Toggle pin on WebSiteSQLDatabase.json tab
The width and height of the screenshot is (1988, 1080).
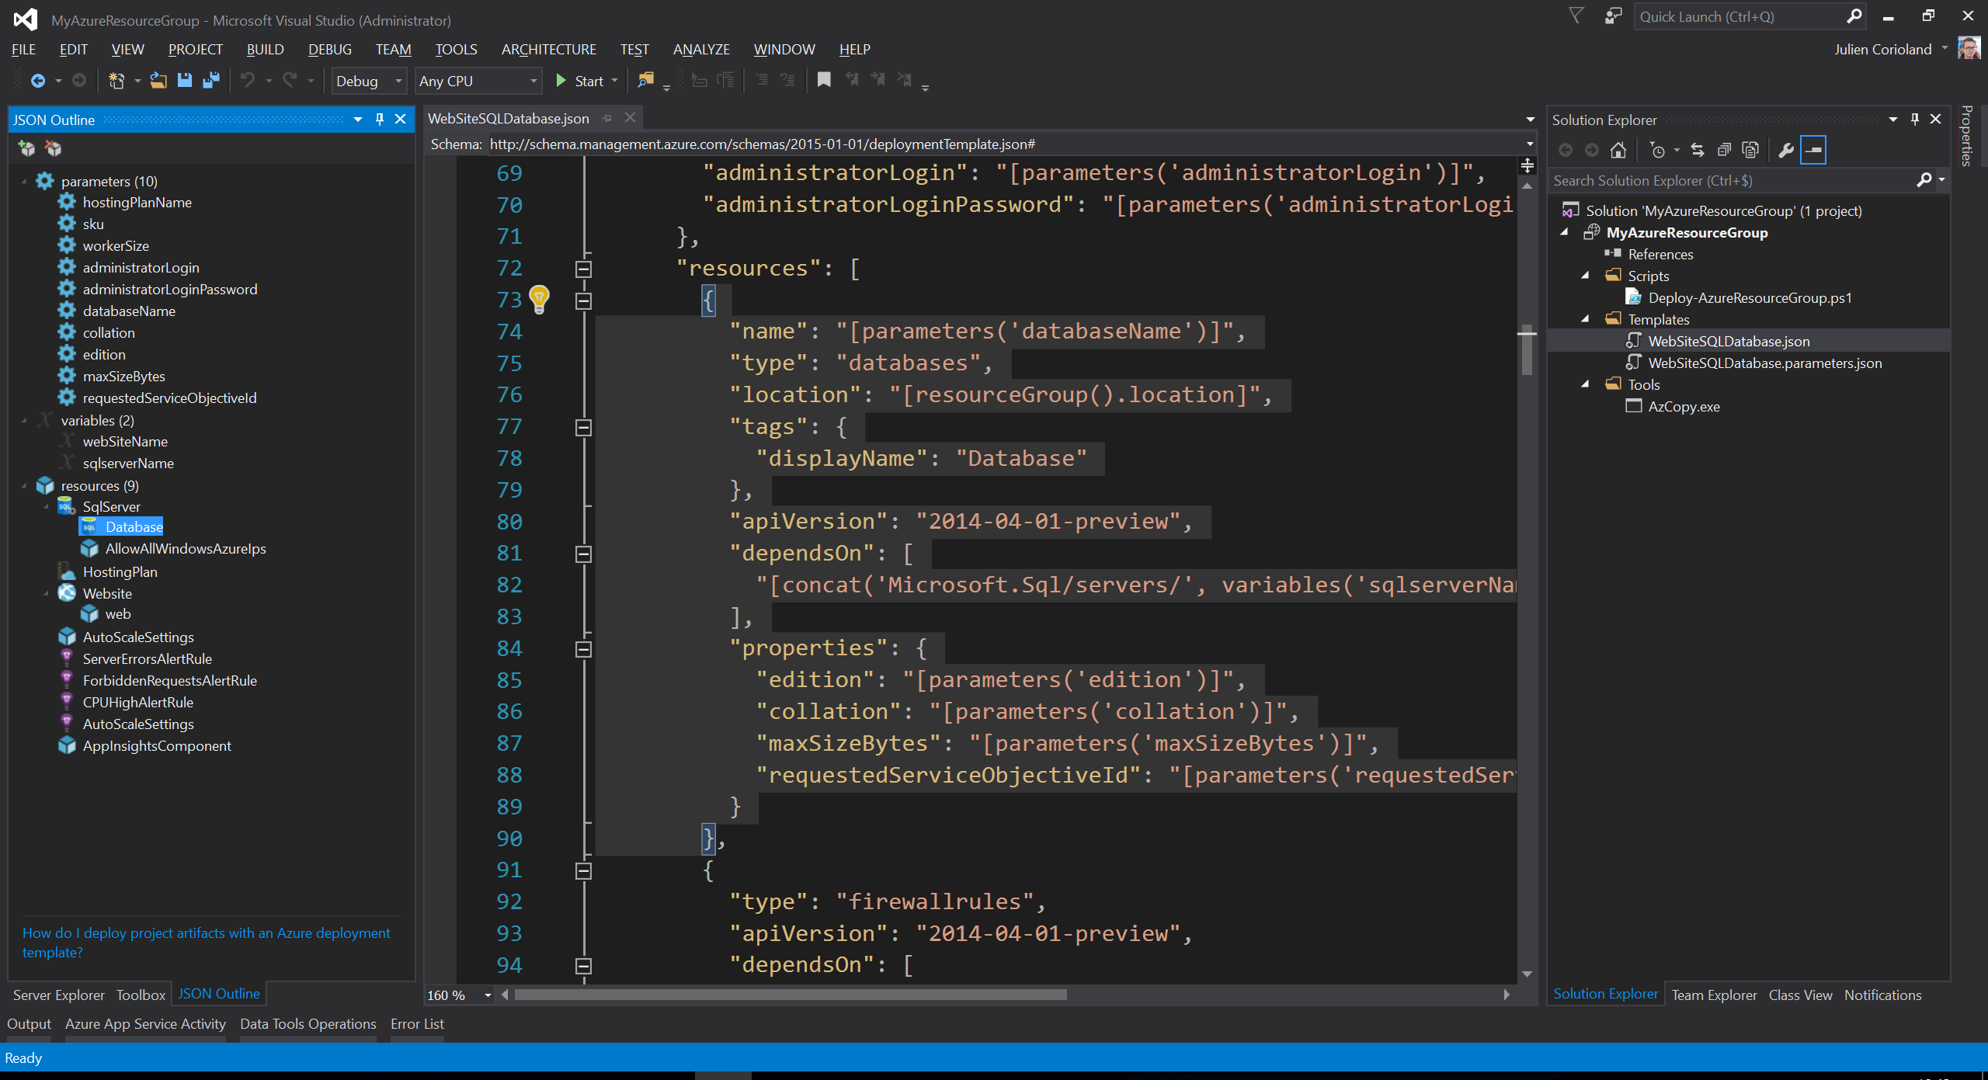click(607, 118)
